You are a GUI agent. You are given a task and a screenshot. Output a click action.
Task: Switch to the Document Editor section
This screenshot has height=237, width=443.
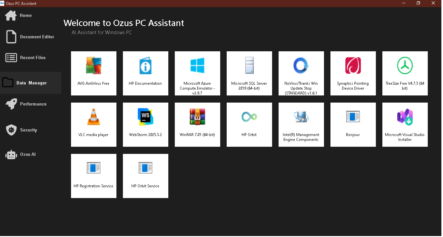pos(31,37)
